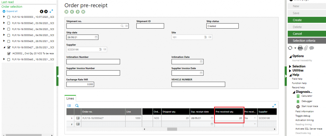Open row 2 actions icon in Lines grid
The image size is (326, 136).
(78, 124)
